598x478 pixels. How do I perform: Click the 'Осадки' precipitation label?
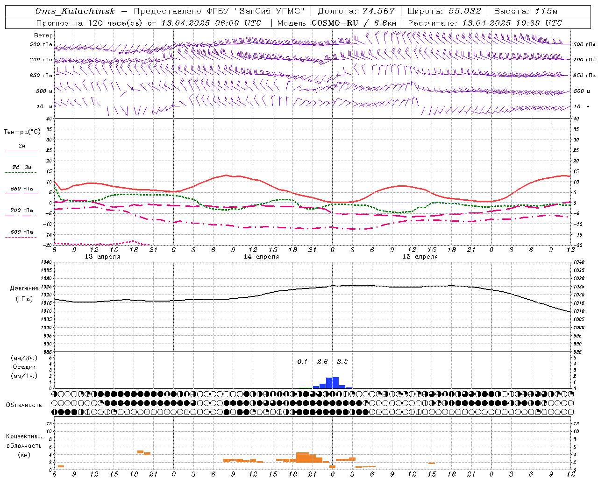(24, 367)
